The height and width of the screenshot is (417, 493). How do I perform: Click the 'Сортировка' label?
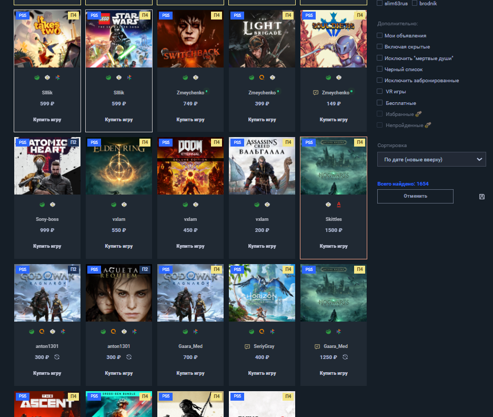(392, 145)
